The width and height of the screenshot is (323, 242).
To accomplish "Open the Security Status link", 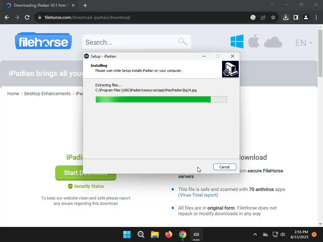I will pyautogui.click(x=86, y=186).
